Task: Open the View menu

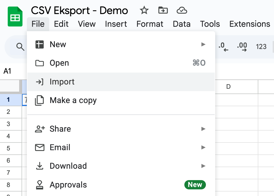Action: (87, 24)
